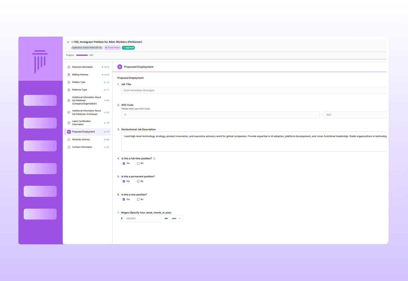Image resolution: width=408 pixels, height=281 pixels.
Task: Open Additional Information About the Petitioner (Company/Organization)
Action: [x=88, y=101]
